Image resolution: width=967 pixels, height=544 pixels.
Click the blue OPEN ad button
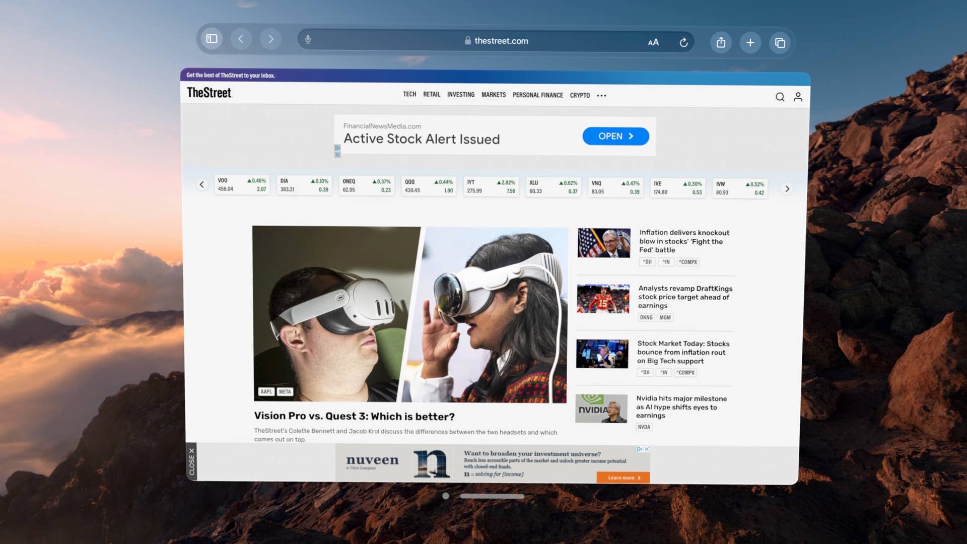click(615, 136)
